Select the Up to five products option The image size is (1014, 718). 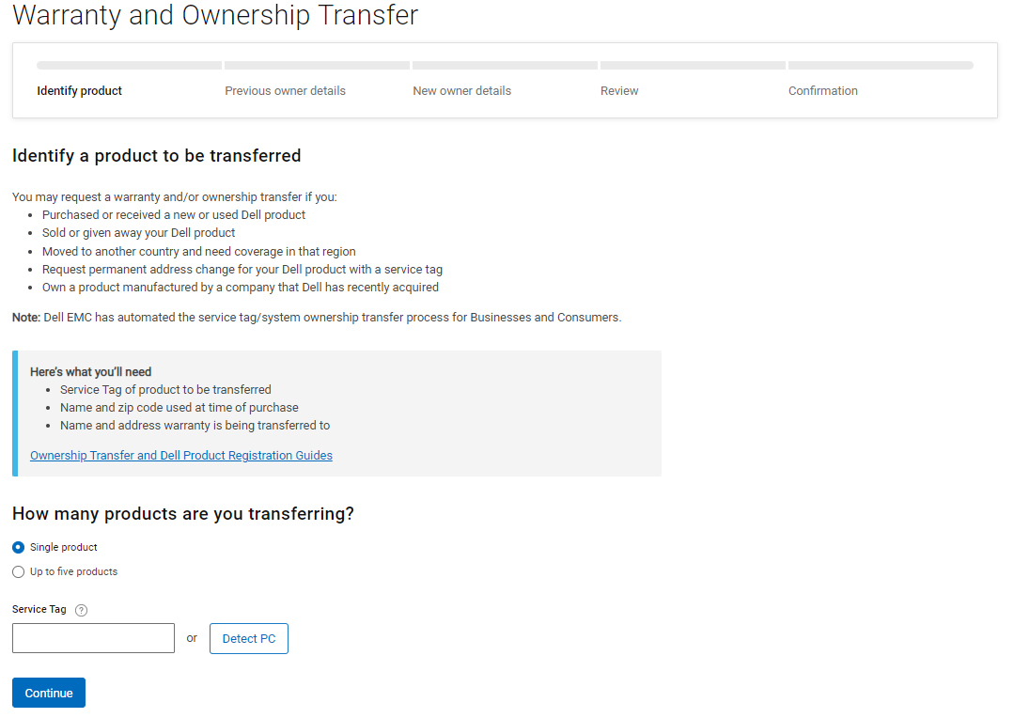tap(18, 571)
